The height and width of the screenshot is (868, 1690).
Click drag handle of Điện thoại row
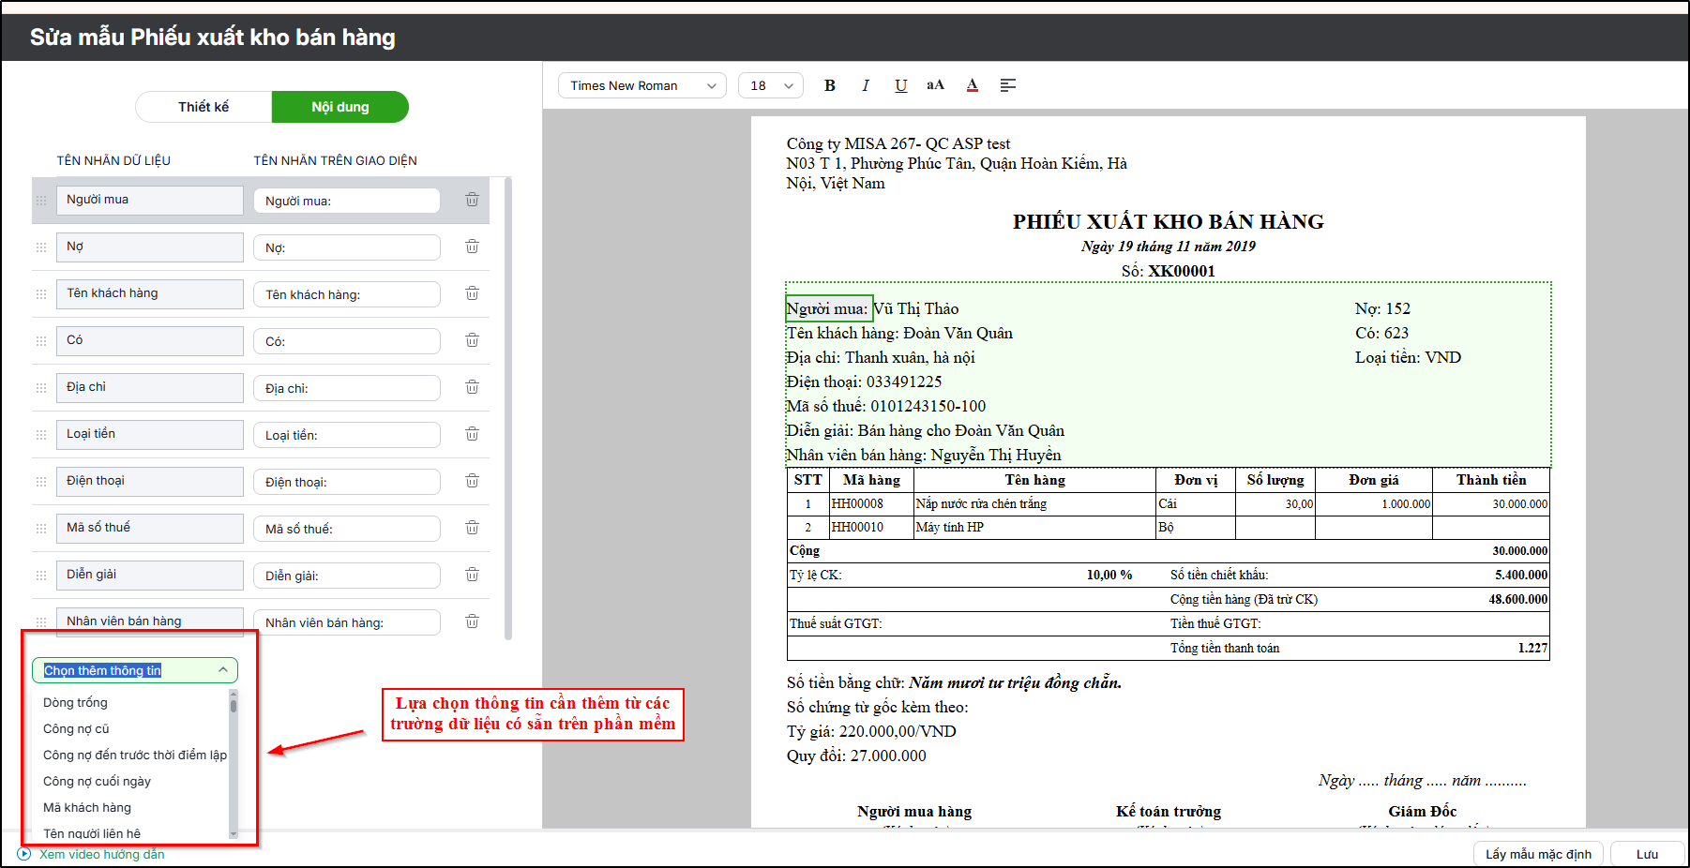point(41,482)
